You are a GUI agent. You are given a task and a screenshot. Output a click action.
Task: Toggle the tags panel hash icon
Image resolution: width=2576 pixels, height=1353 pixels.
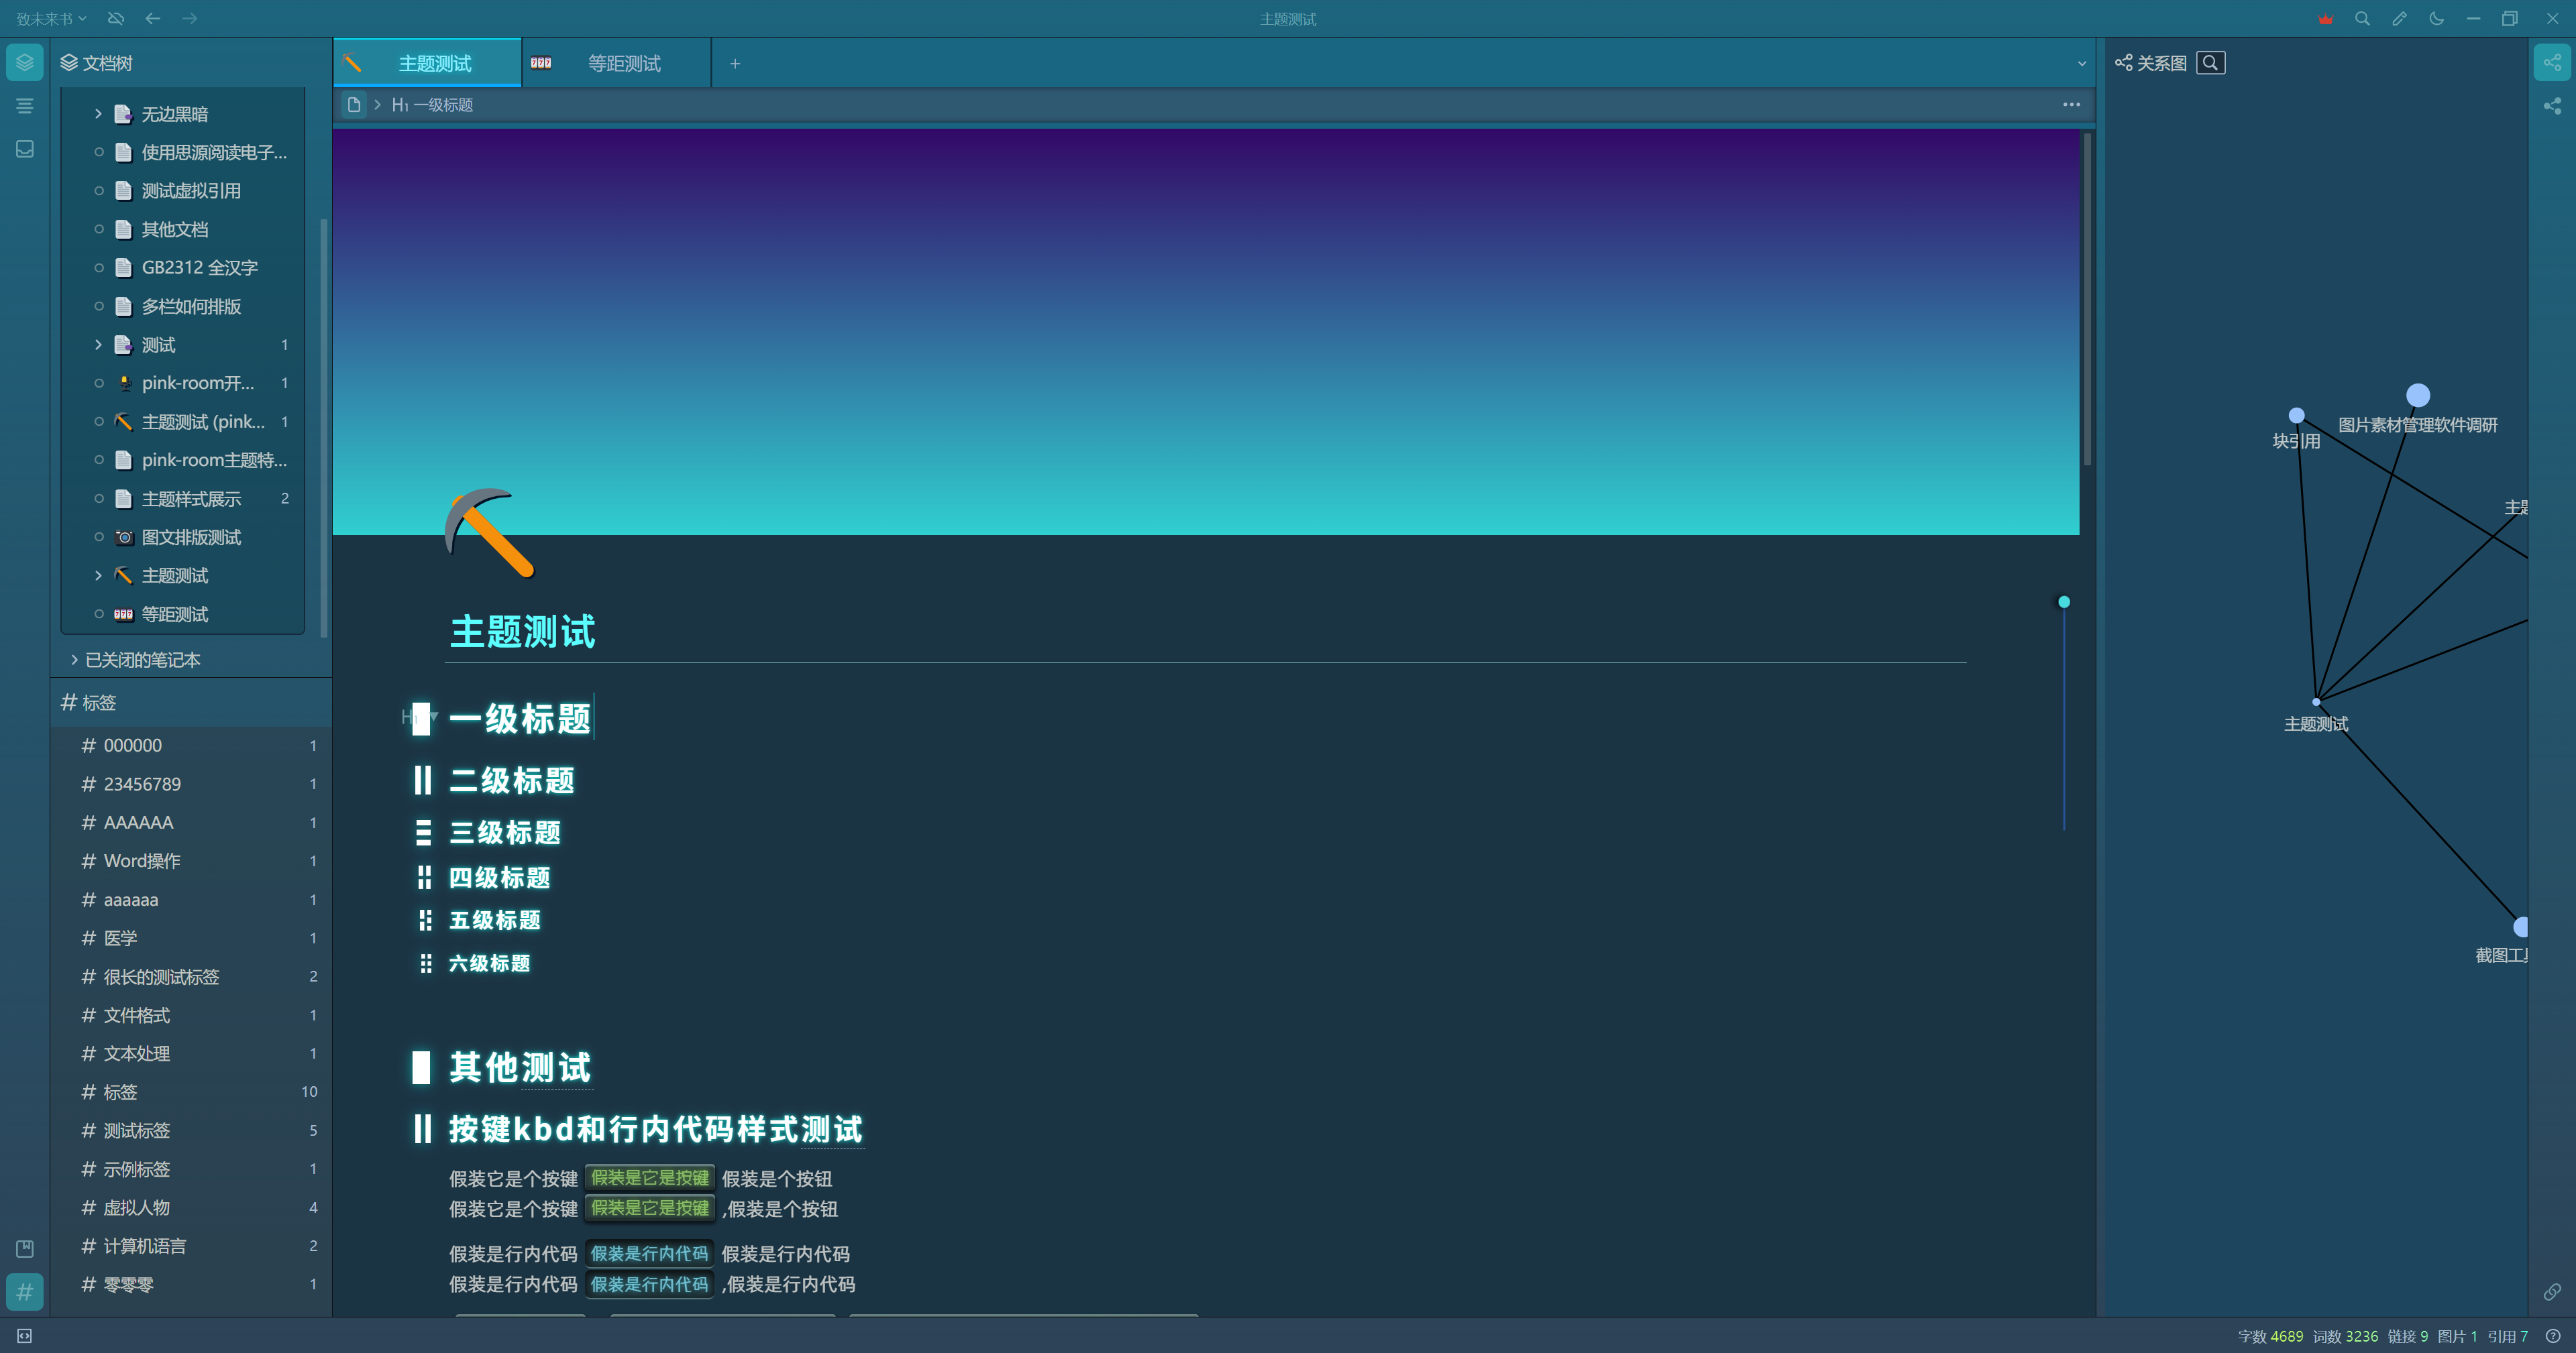(x=25, y=1292)
